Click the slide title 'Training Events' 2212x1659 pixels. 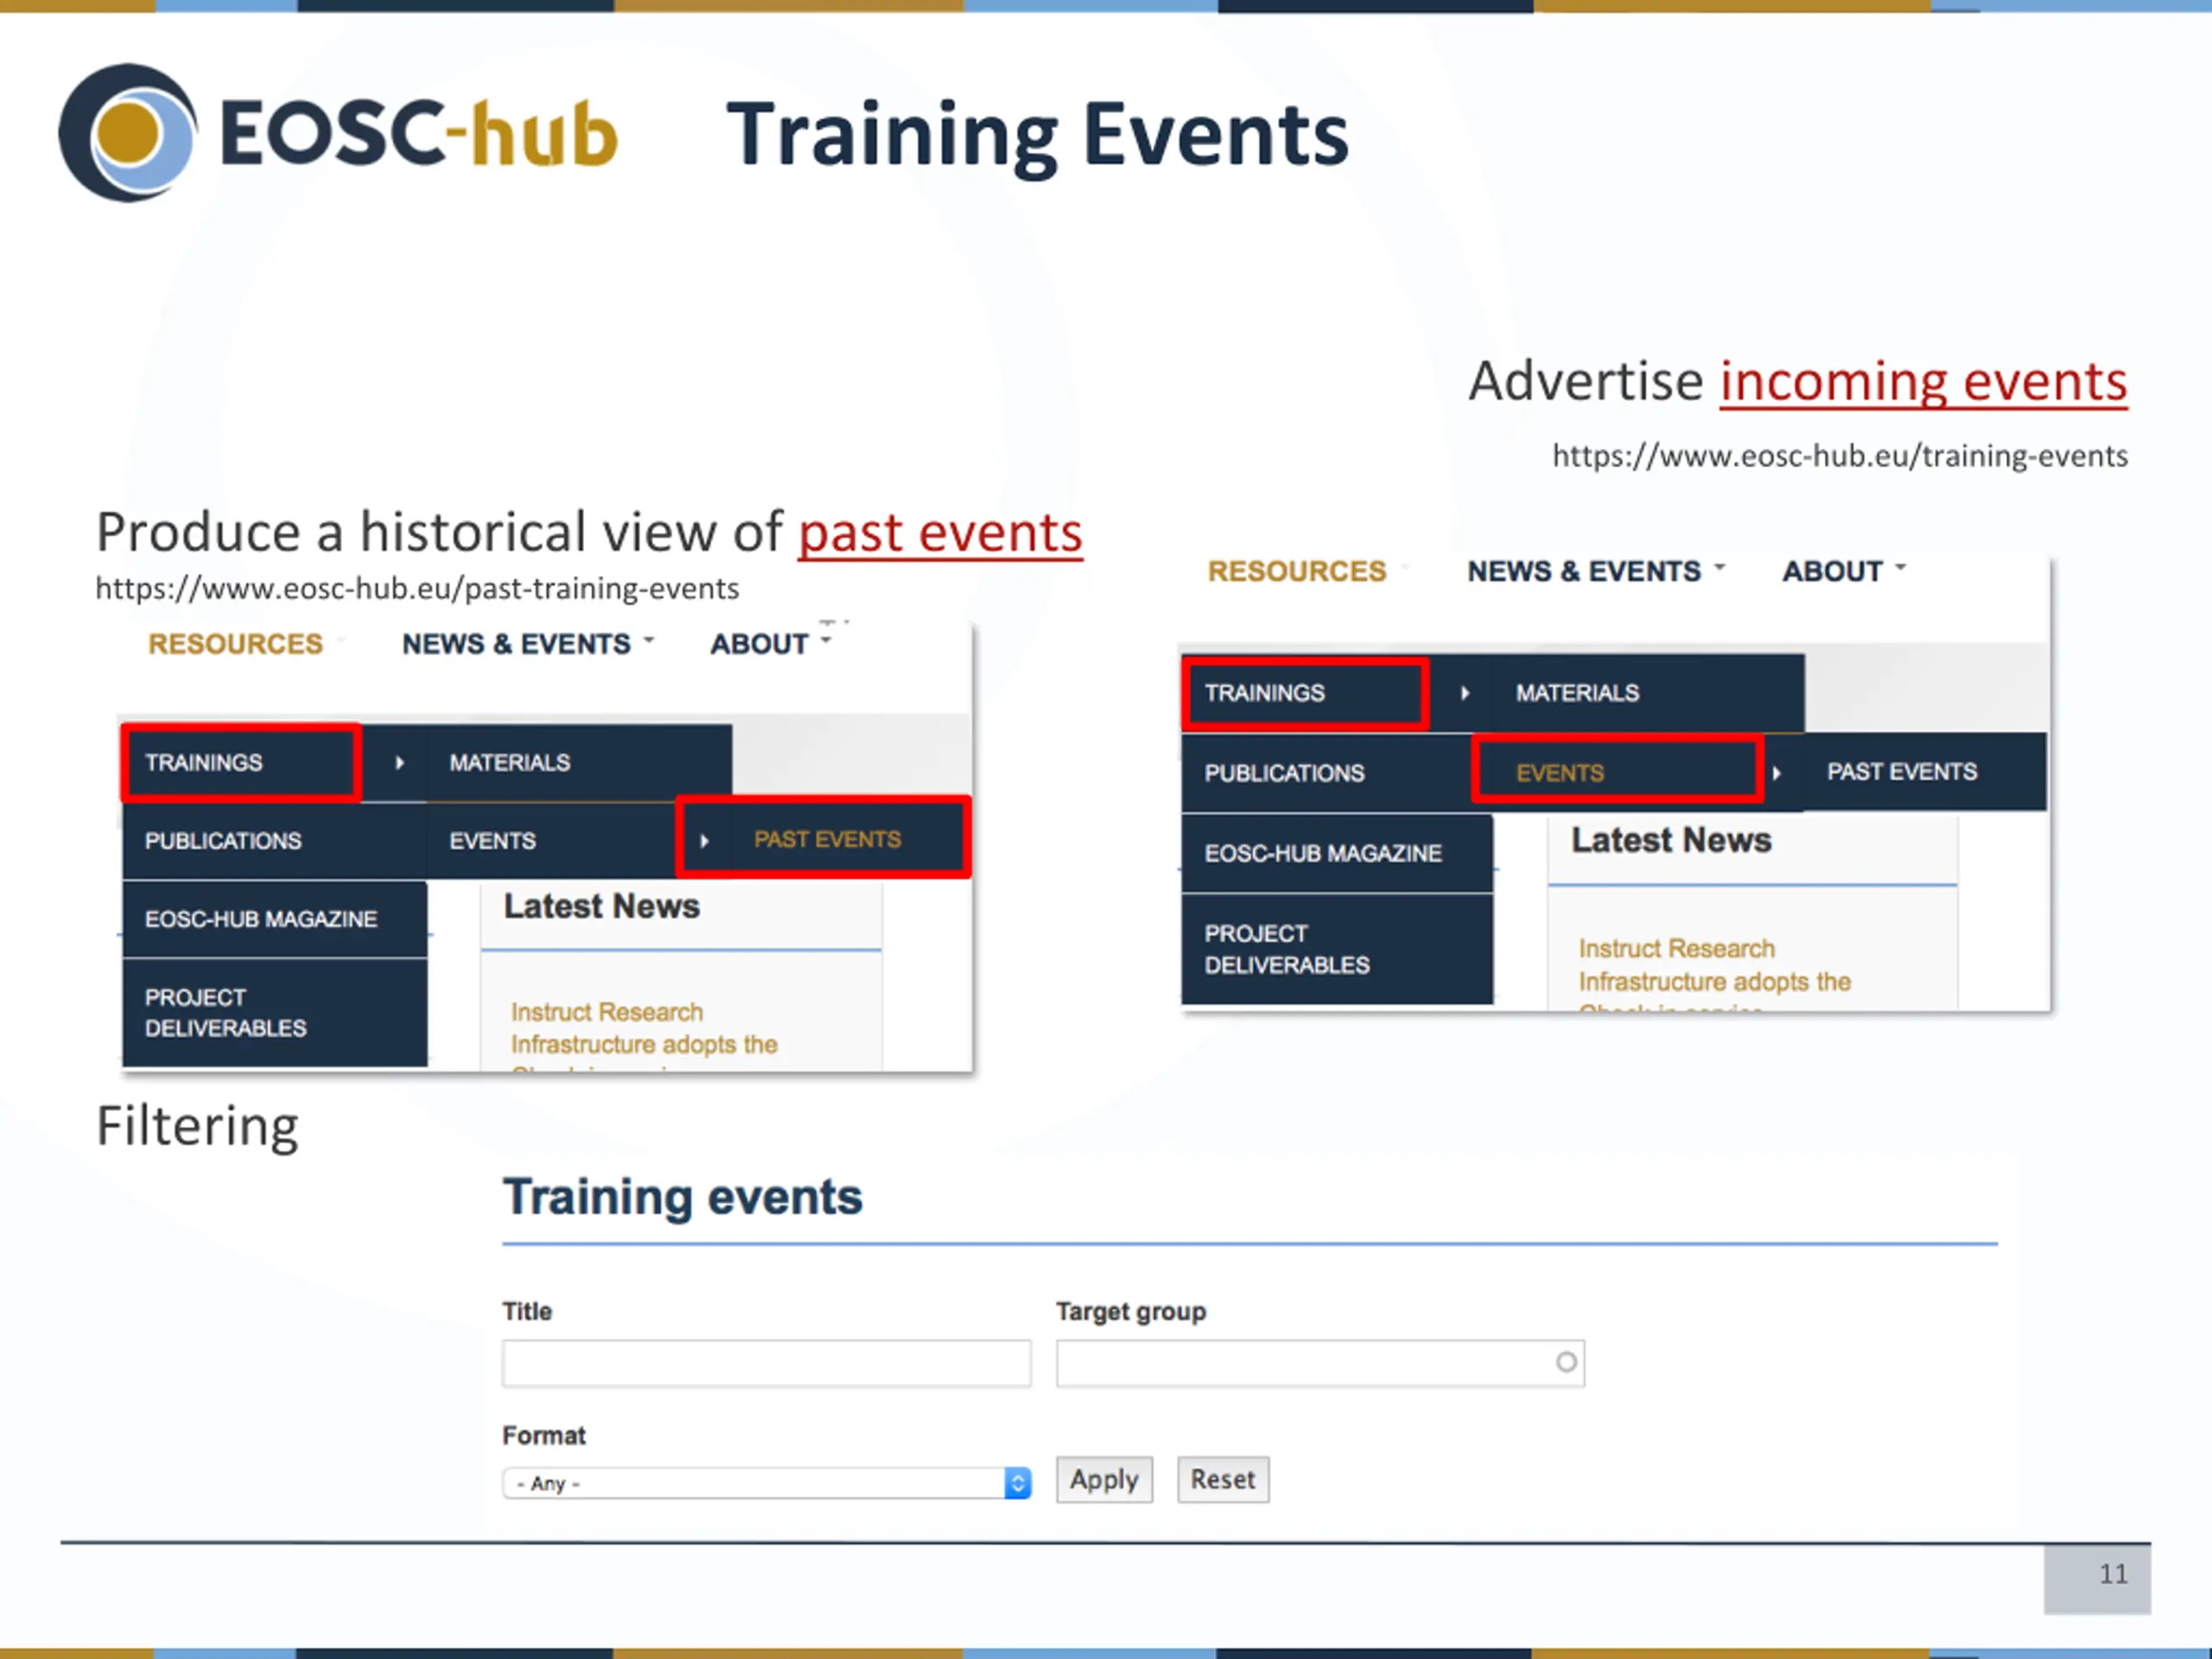[1037, 136]
